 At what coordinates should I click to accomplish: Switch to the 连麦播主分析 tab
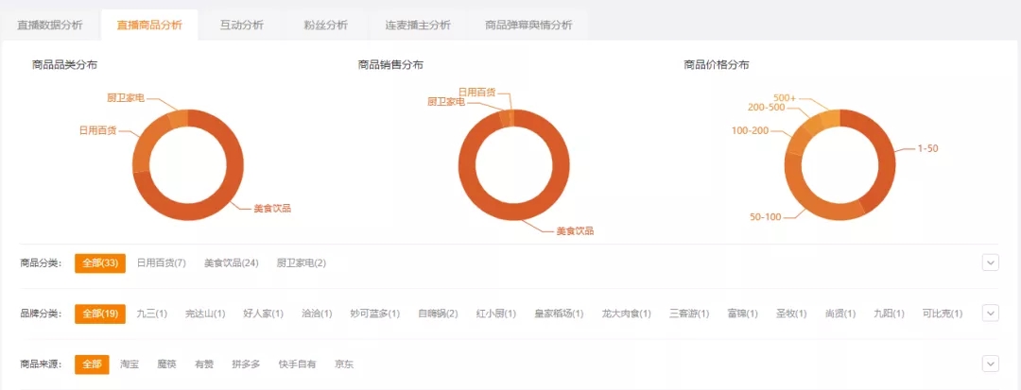[x=418, y=25]
